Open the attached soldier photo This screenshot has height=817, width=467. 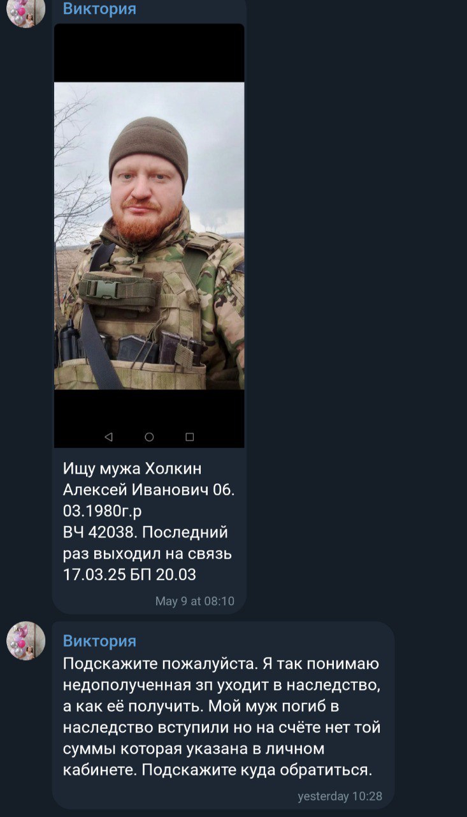[149, 236]
